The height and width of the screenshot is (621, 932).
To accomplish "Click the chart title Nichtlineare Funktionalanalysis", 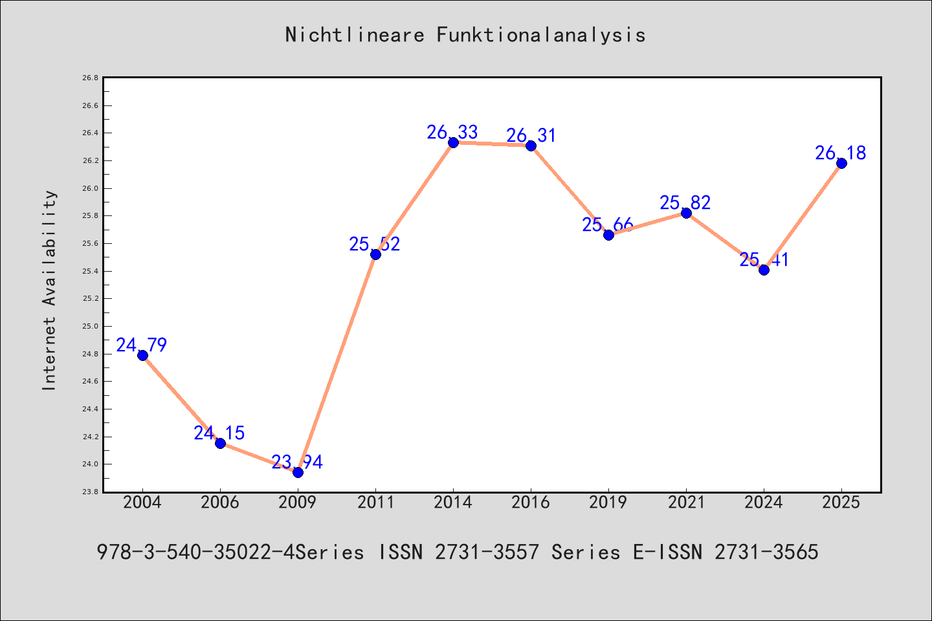I will click(465, 34).
